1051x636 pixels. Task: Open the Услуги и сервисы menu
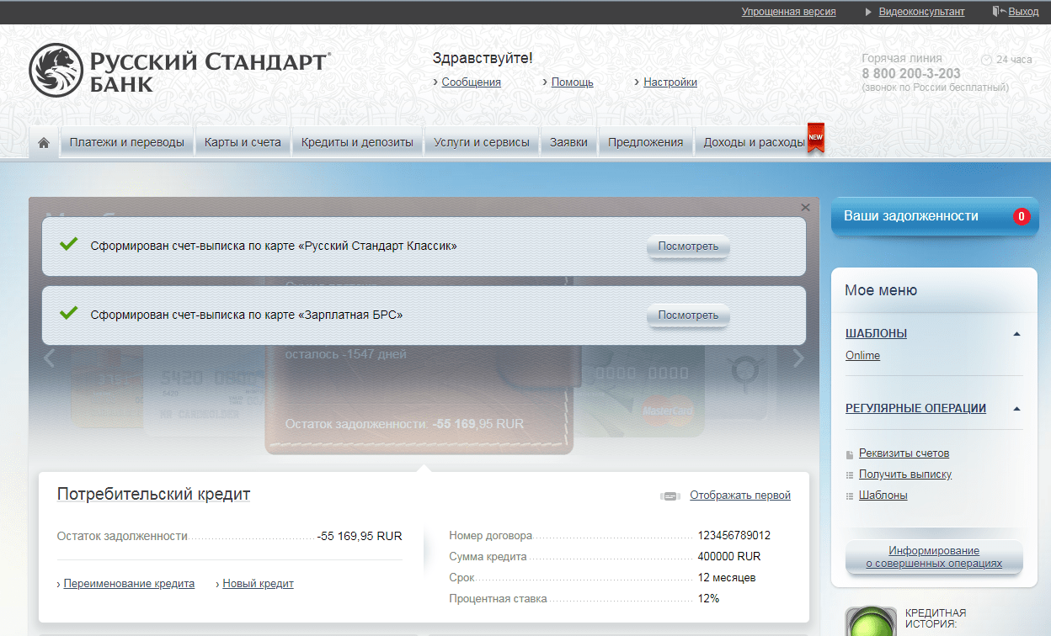482,142
